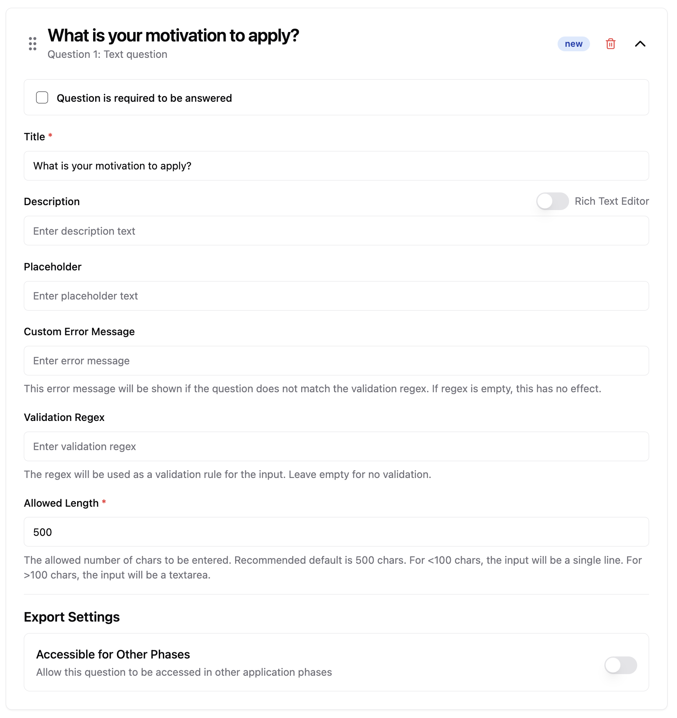Check 'Question is required to be answered'

42,98
